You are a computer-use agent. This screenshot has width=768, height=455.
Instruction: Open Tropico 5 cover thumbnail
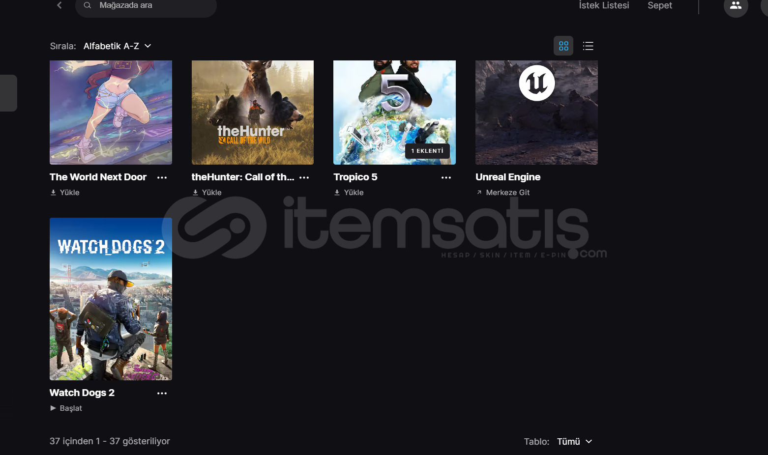click(x=394, y=113)
